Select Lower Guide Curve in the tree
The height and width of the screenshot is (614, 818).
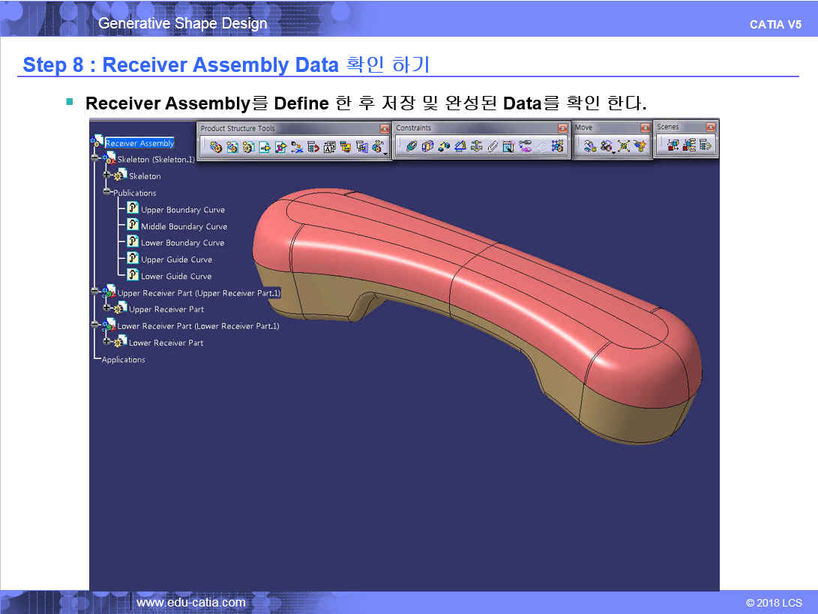(x=176, y=276)
